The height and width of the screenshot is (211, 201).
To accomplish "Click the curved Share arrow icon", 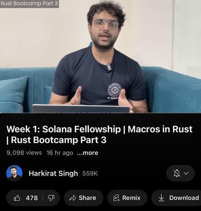I will [72, 198].
